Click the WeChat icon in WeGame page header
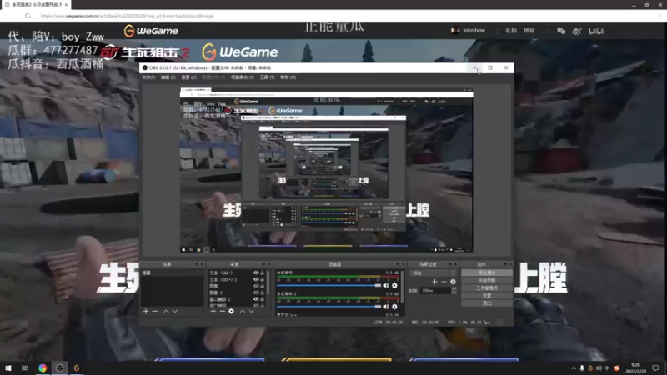 [561, 31]
